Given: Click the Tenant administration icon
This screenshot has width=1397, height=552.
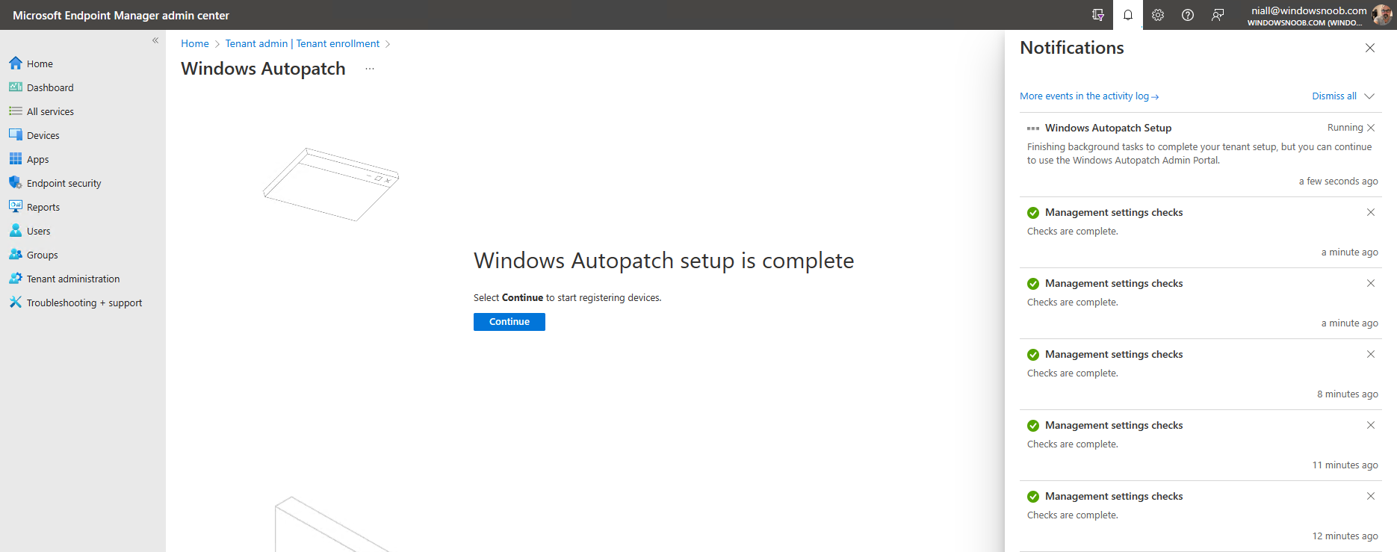Looking at the screenshot, I should 16,279.
